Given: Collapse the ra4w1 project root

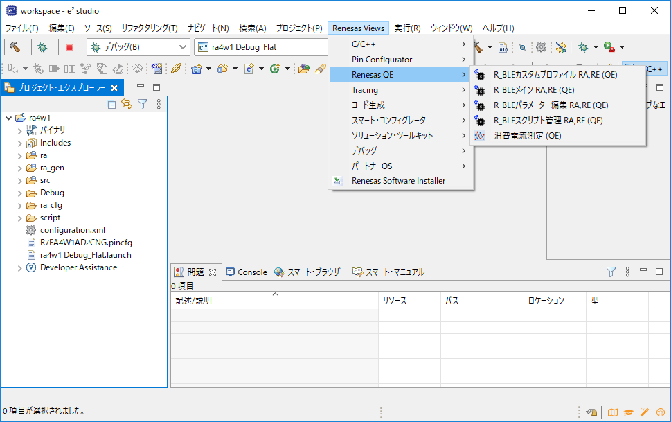Looking at the screenshot, I should click(8, 118).
